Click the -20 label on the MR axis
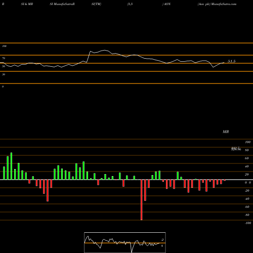The image size is (253, 253). [247, 191]
